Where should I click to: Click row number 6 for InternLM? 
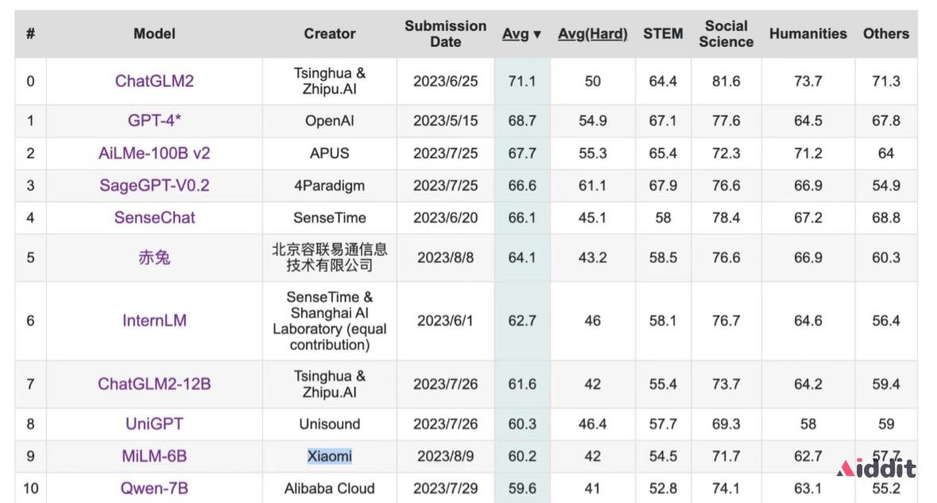coord(30,321)
